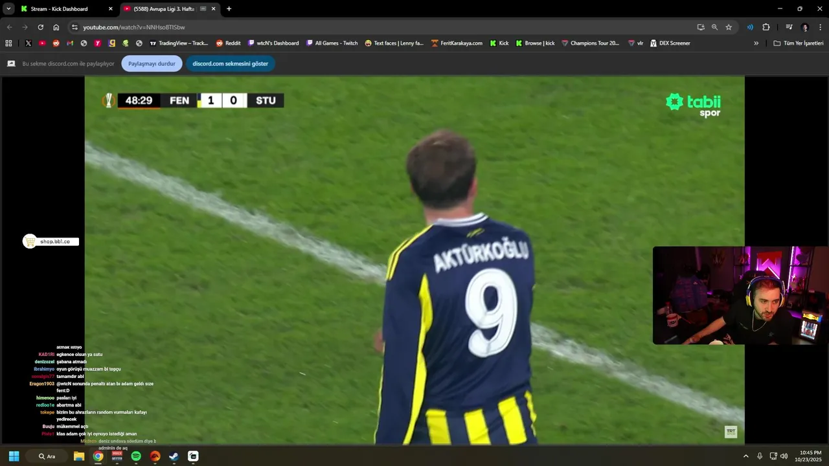This screenshot has width=829, height=466.
Task: Open the YouTube bookmark icon
Action: pos(42,43)
